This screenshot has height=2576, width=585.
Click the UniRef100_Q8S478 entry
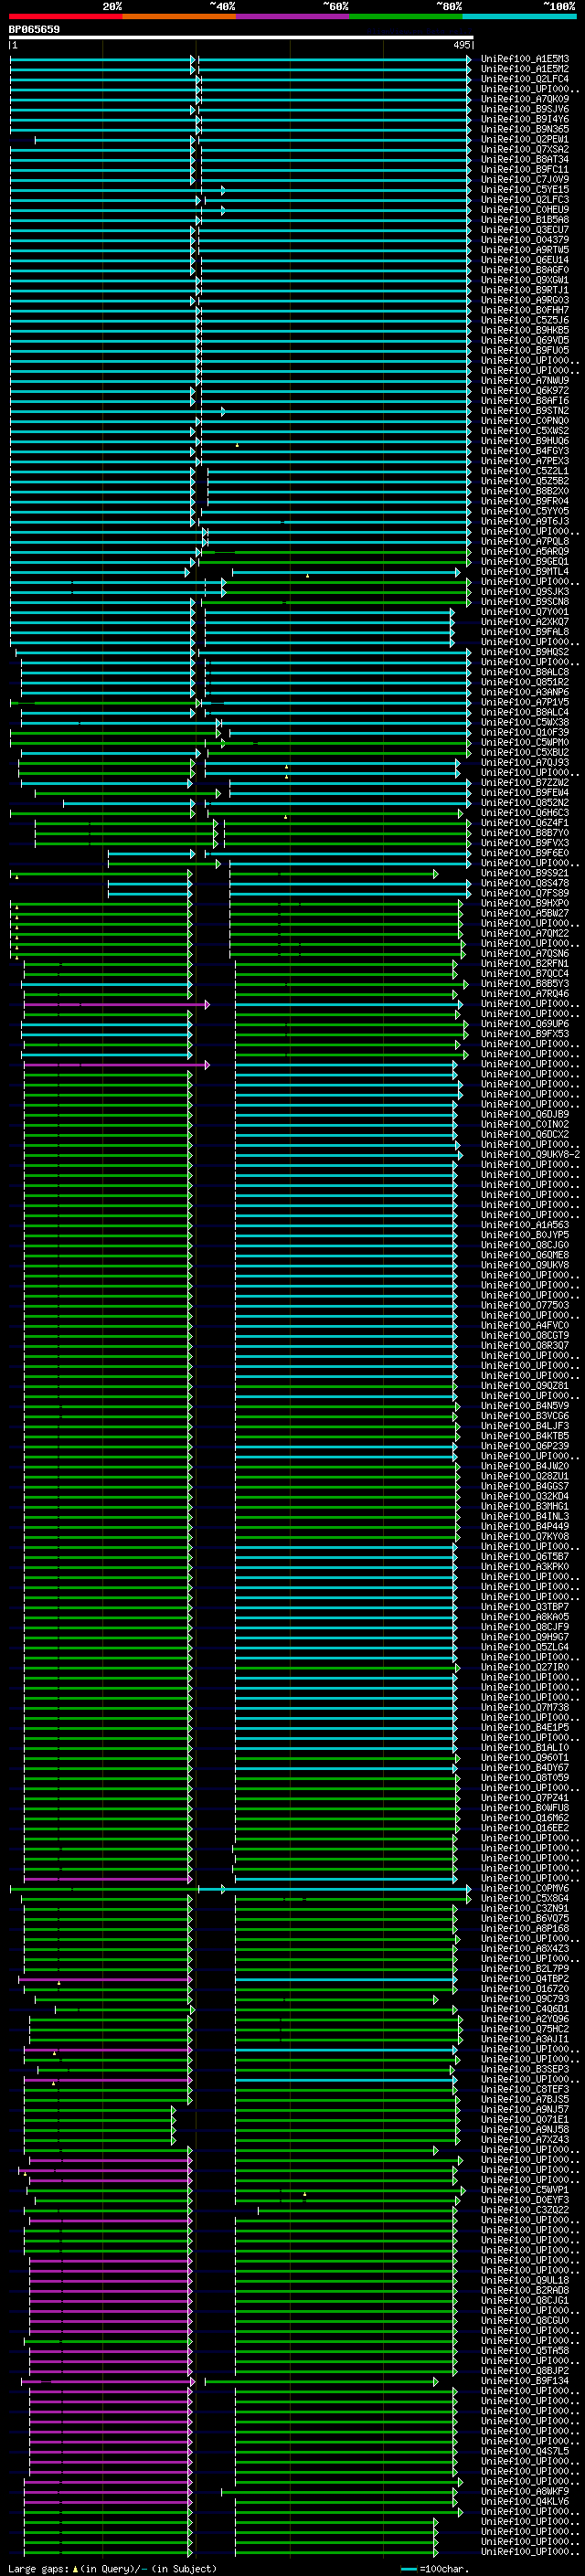click(525, 883)
